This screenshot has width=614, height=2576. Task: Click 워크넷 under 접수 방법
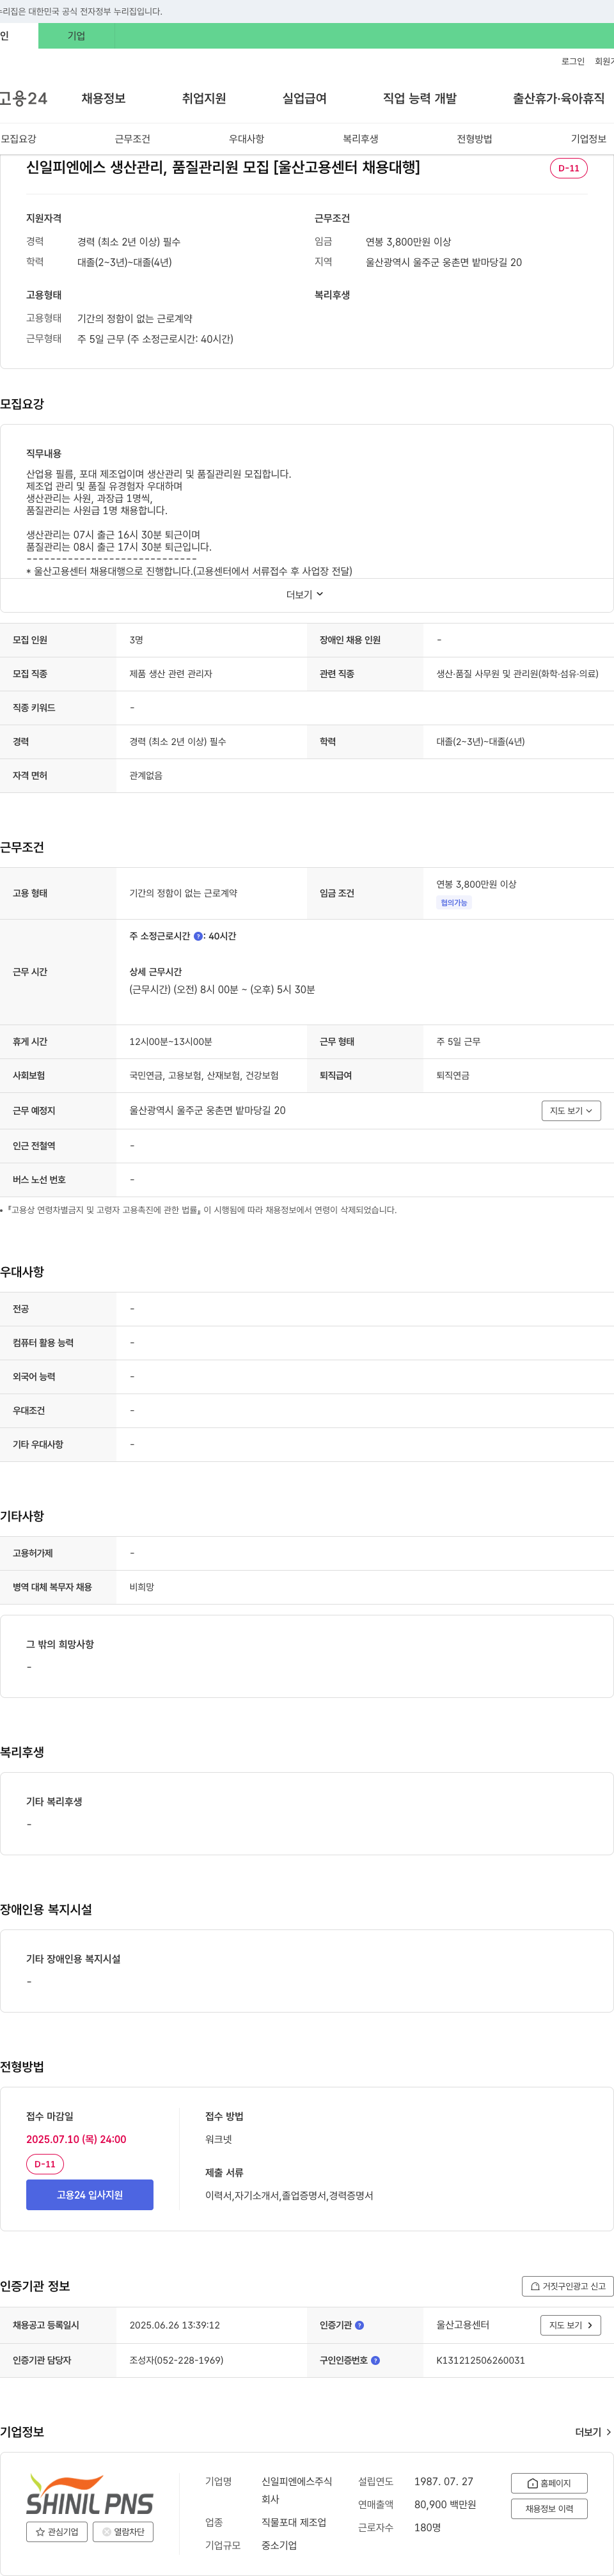pyautogui.click(x=218, y=2140)
